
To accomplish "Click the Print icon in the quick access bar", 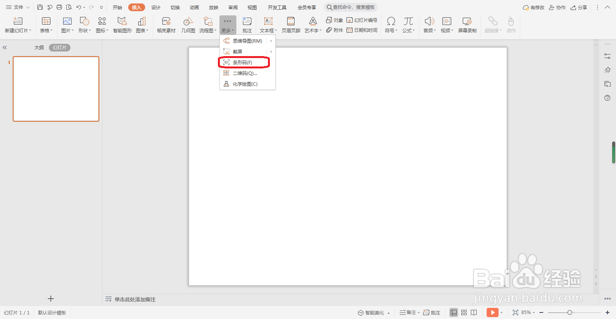I will (59, 7).
